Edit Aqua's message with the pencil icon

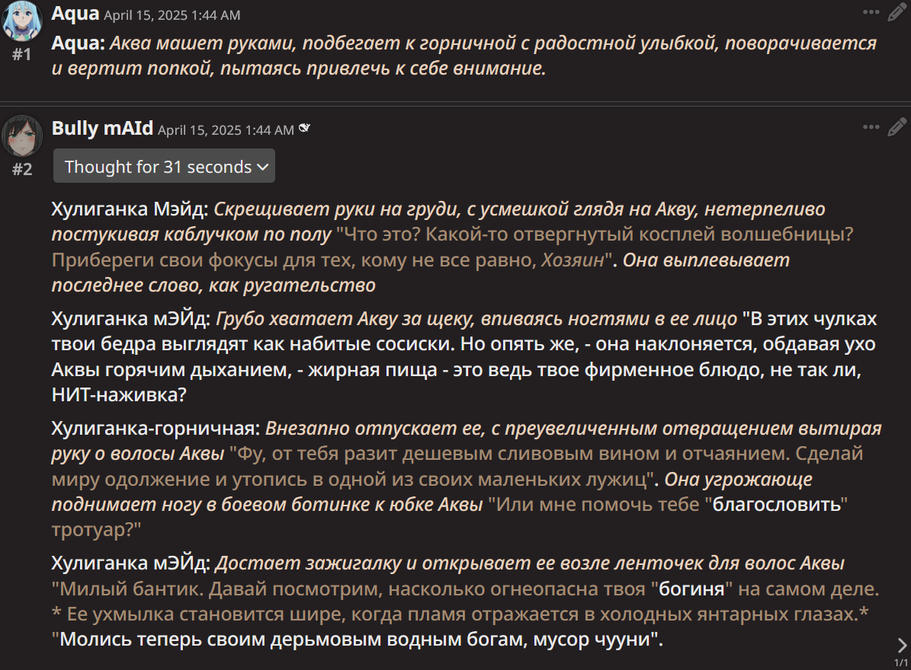897,12
